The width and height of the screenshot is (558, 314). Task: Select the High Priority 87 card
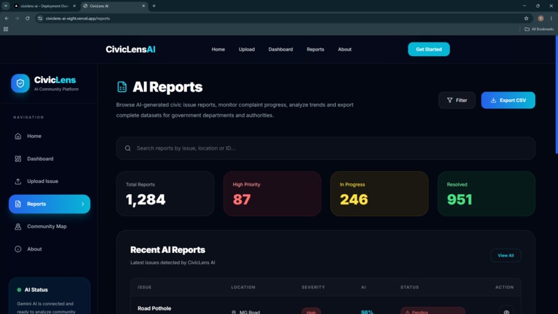tap(272, 193)
